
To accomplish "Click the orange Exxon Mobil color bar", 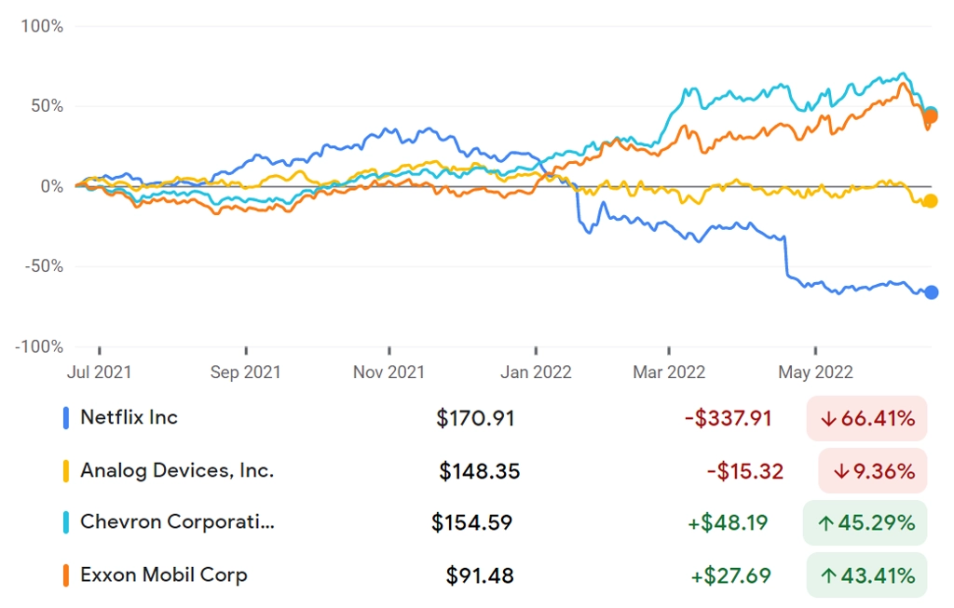I will [x=66, y=575].
